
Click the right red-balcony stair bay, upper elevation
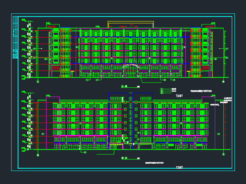point(196,50)
